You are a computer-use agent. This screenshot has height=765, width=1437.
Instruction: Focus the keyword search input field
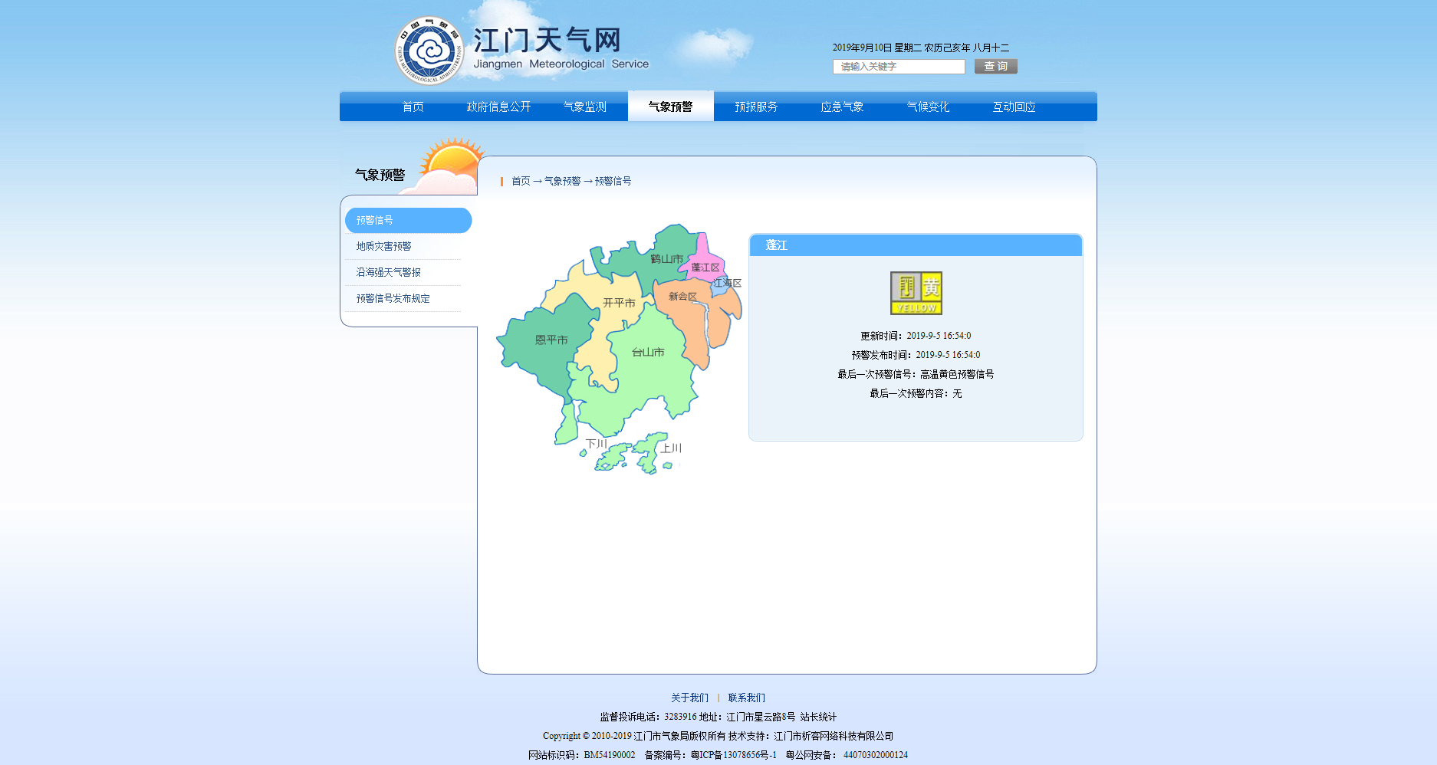(898, 67)
